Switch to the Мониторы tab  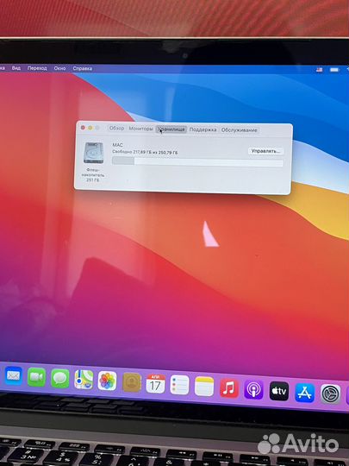140,129
